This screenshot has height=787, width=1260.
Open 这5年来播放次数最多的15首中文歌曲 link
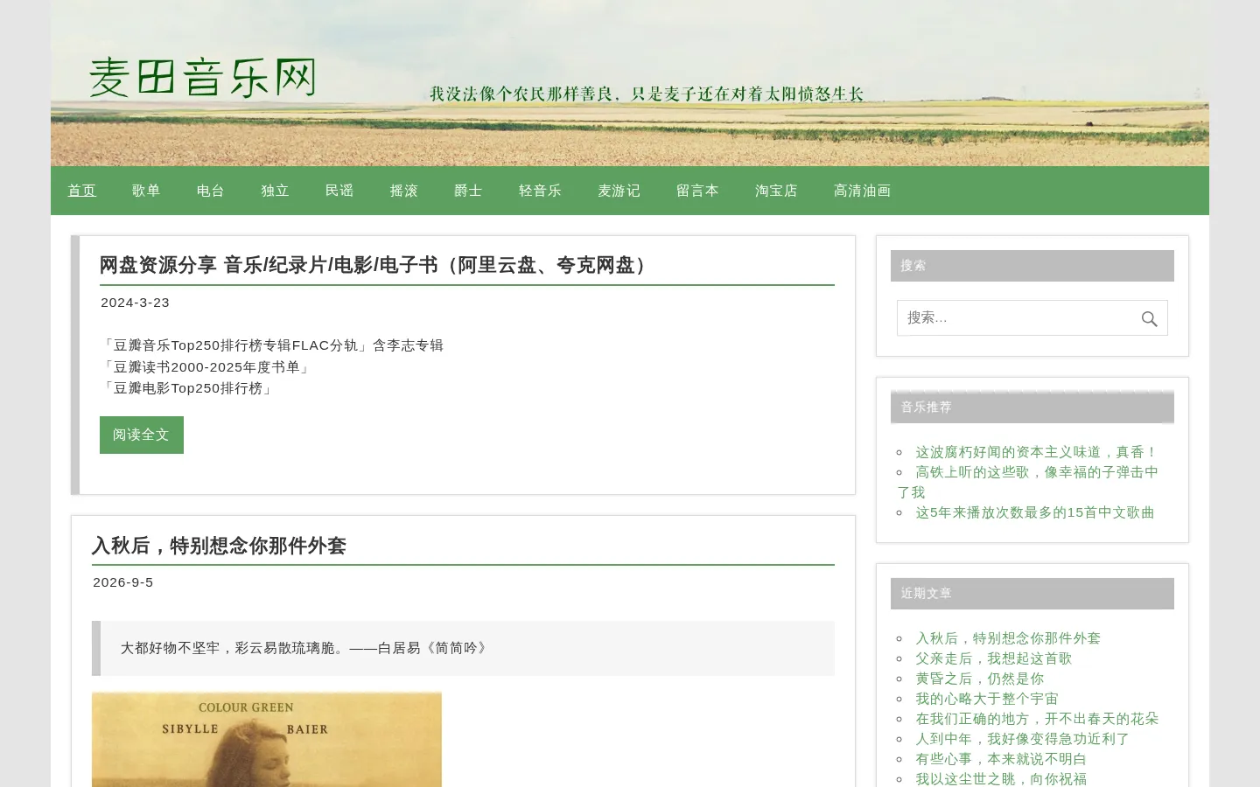tap(1035, 512)
